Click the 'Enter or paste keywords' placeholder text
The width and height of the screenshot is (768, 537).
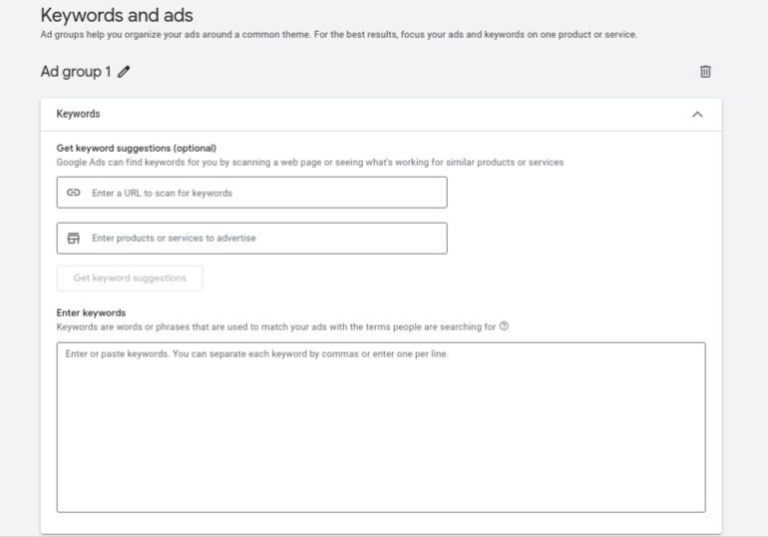click(256, 353)
